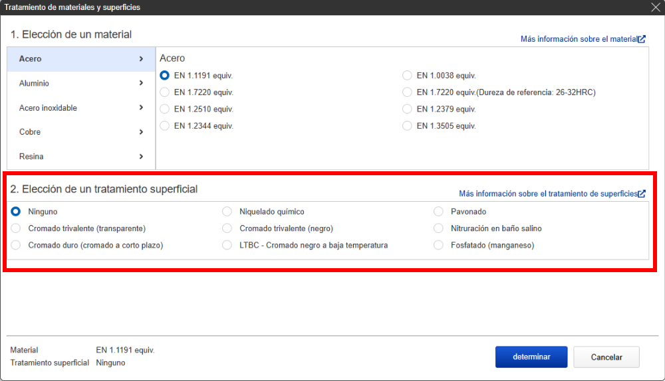The image size is (665, 381).
Task: Select Nitruración en baño salino
Action: 438,228
